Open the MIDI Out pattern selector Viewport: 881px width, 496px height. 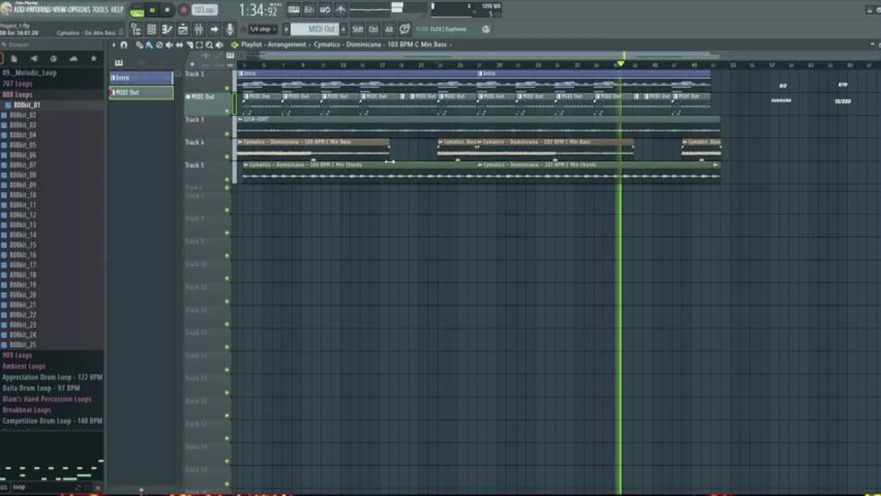tap(316, 29)
